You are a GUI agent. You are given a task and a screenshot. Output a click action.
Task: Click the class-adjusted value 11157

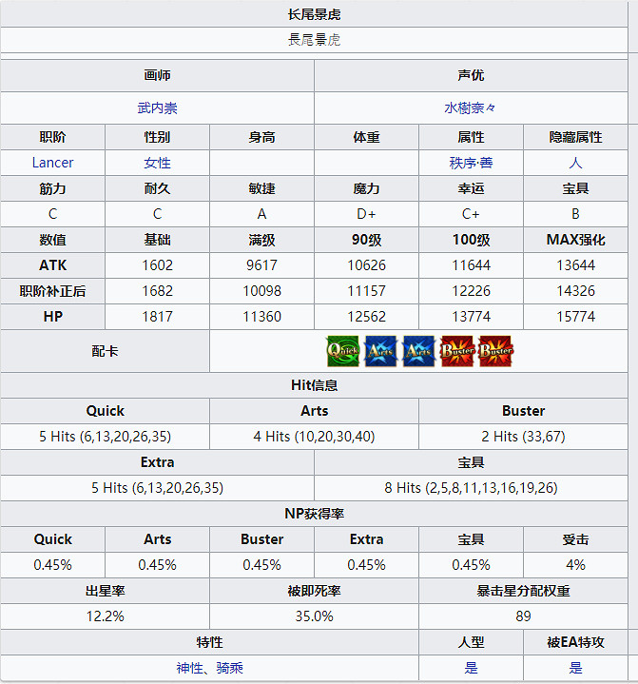pyautogui.click(x=366, y=291)
